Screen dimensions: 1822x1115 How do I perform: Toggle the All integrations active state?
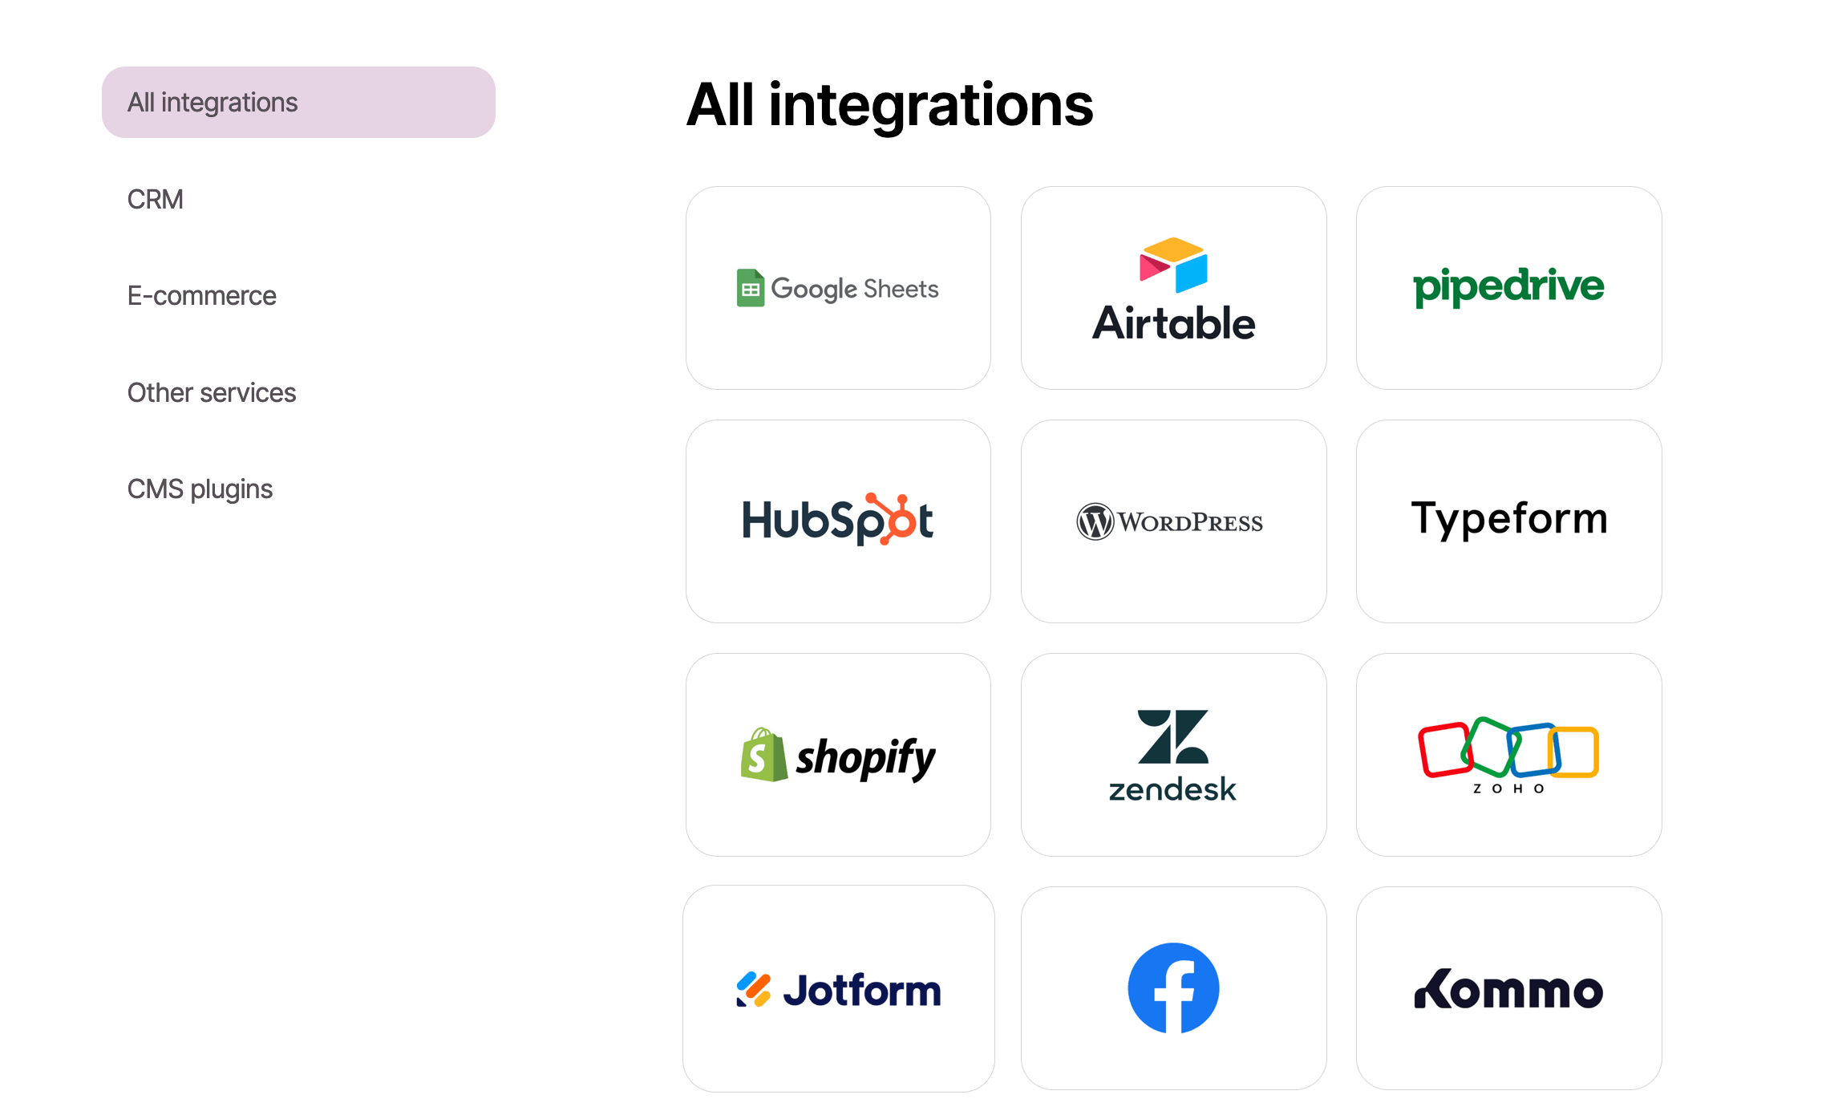301,103
